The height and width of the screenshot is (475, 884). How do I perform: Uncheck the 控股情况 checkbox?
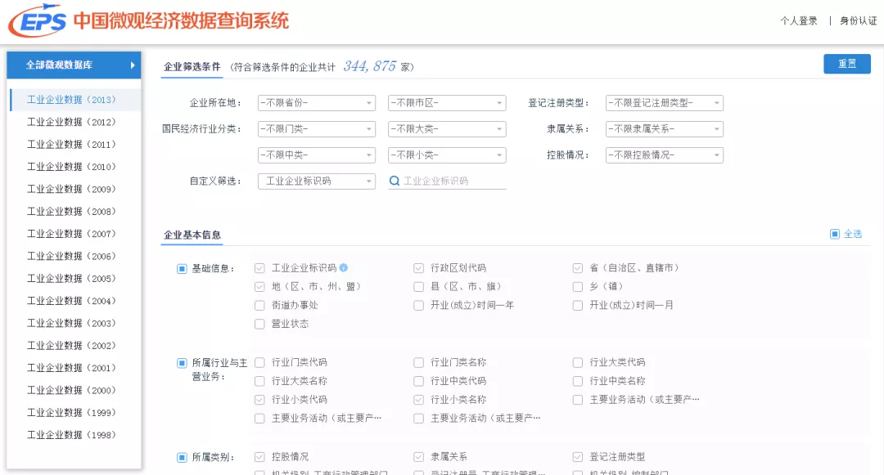pos(259,456)
